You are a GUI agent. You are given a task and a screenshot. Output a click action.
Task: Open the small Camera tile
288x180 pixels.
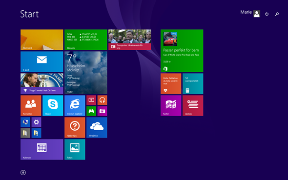[103, 111]
